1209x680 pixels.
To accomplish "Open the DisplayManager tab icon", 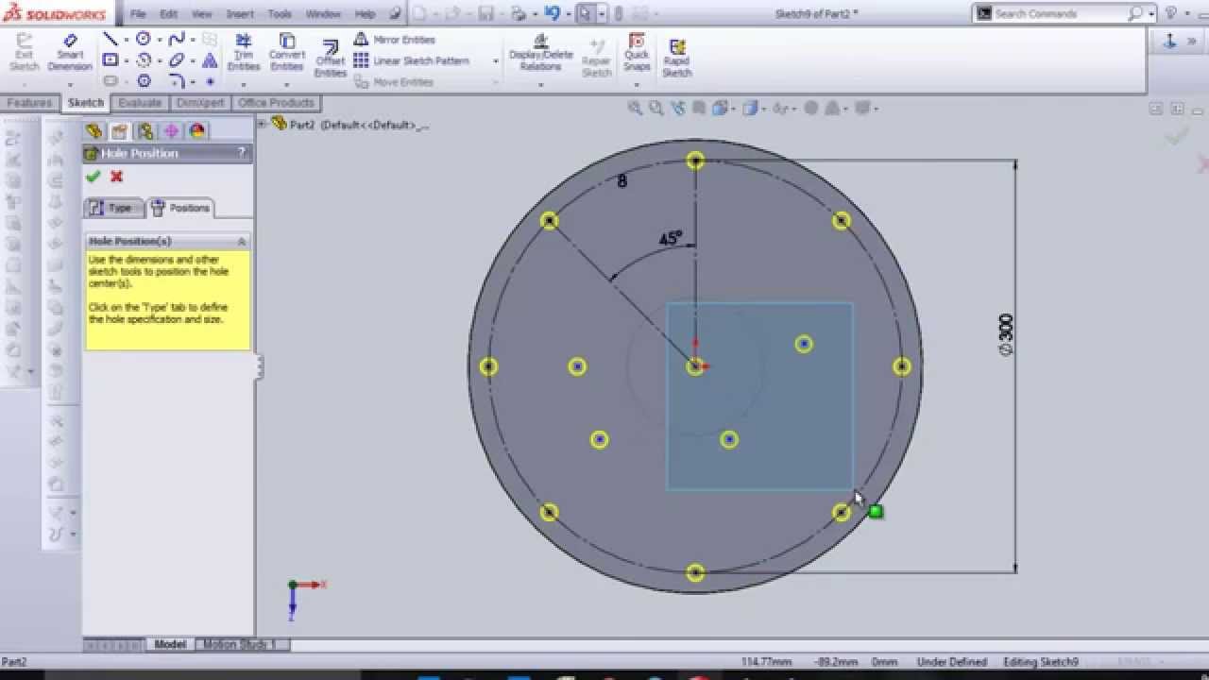I will pos(196,131).
